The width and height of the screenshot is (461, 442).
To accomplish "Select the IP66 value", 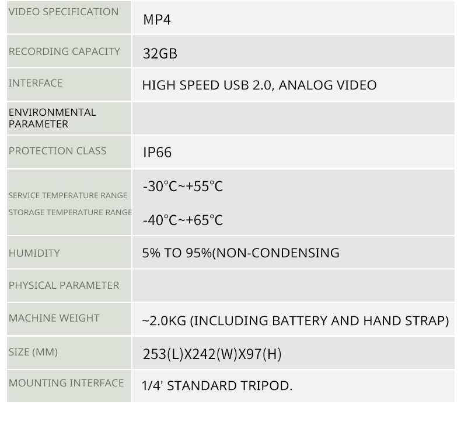I will (x=157, y=153).
